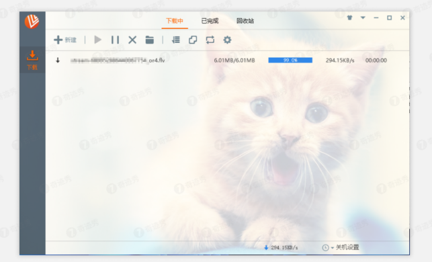This screenshot has height=262, width=432.
Task: Click the 关机设置 shutdown settings label
Action: click(x=347, y=247)
